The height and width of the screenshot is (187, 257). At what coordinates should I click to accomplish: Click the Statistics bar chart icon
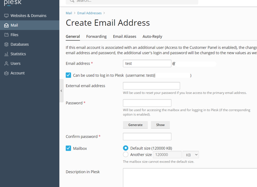[6, 54]
